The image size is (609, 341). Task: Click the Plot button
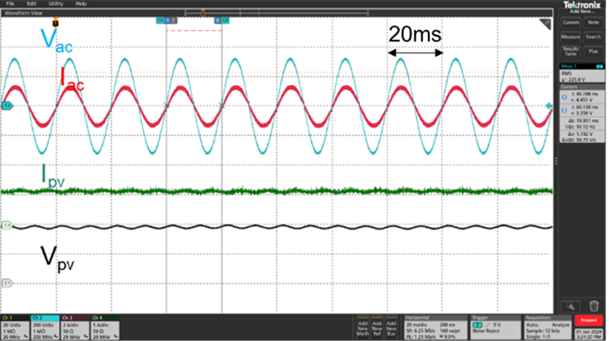pos(593,51)
